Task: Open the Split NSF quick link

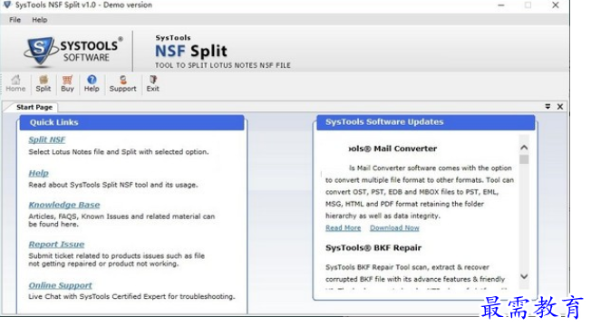Action: pos(47,139)
